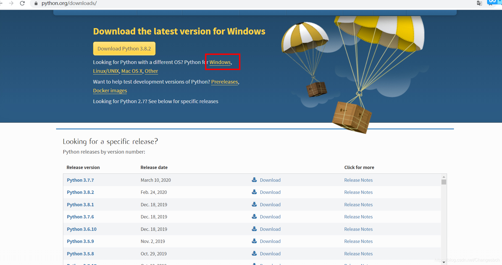This screenshot has width=502, height=265.
Task: Click the 'Looking for a specific release?' heading
Action: pyautogui.click(x=110, y=141)
